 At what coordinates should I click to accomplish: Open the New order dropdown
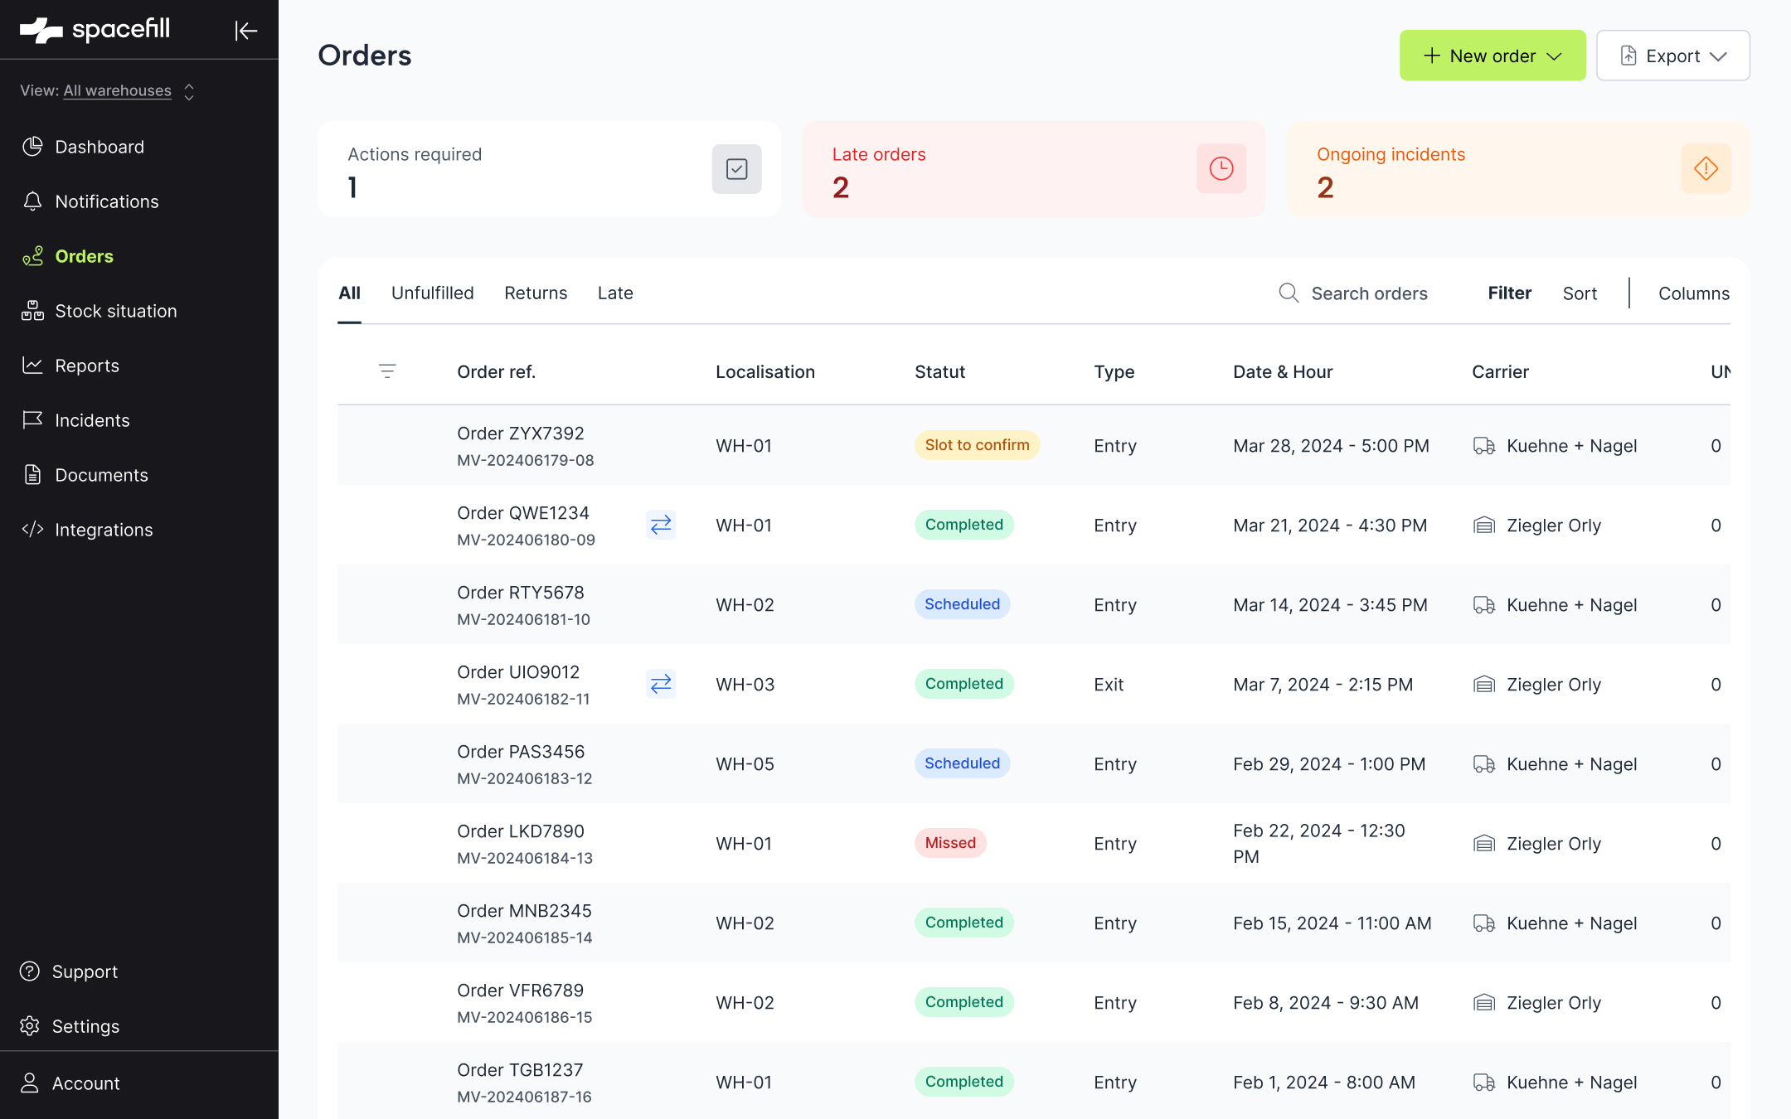click(x=1492, y=56)
